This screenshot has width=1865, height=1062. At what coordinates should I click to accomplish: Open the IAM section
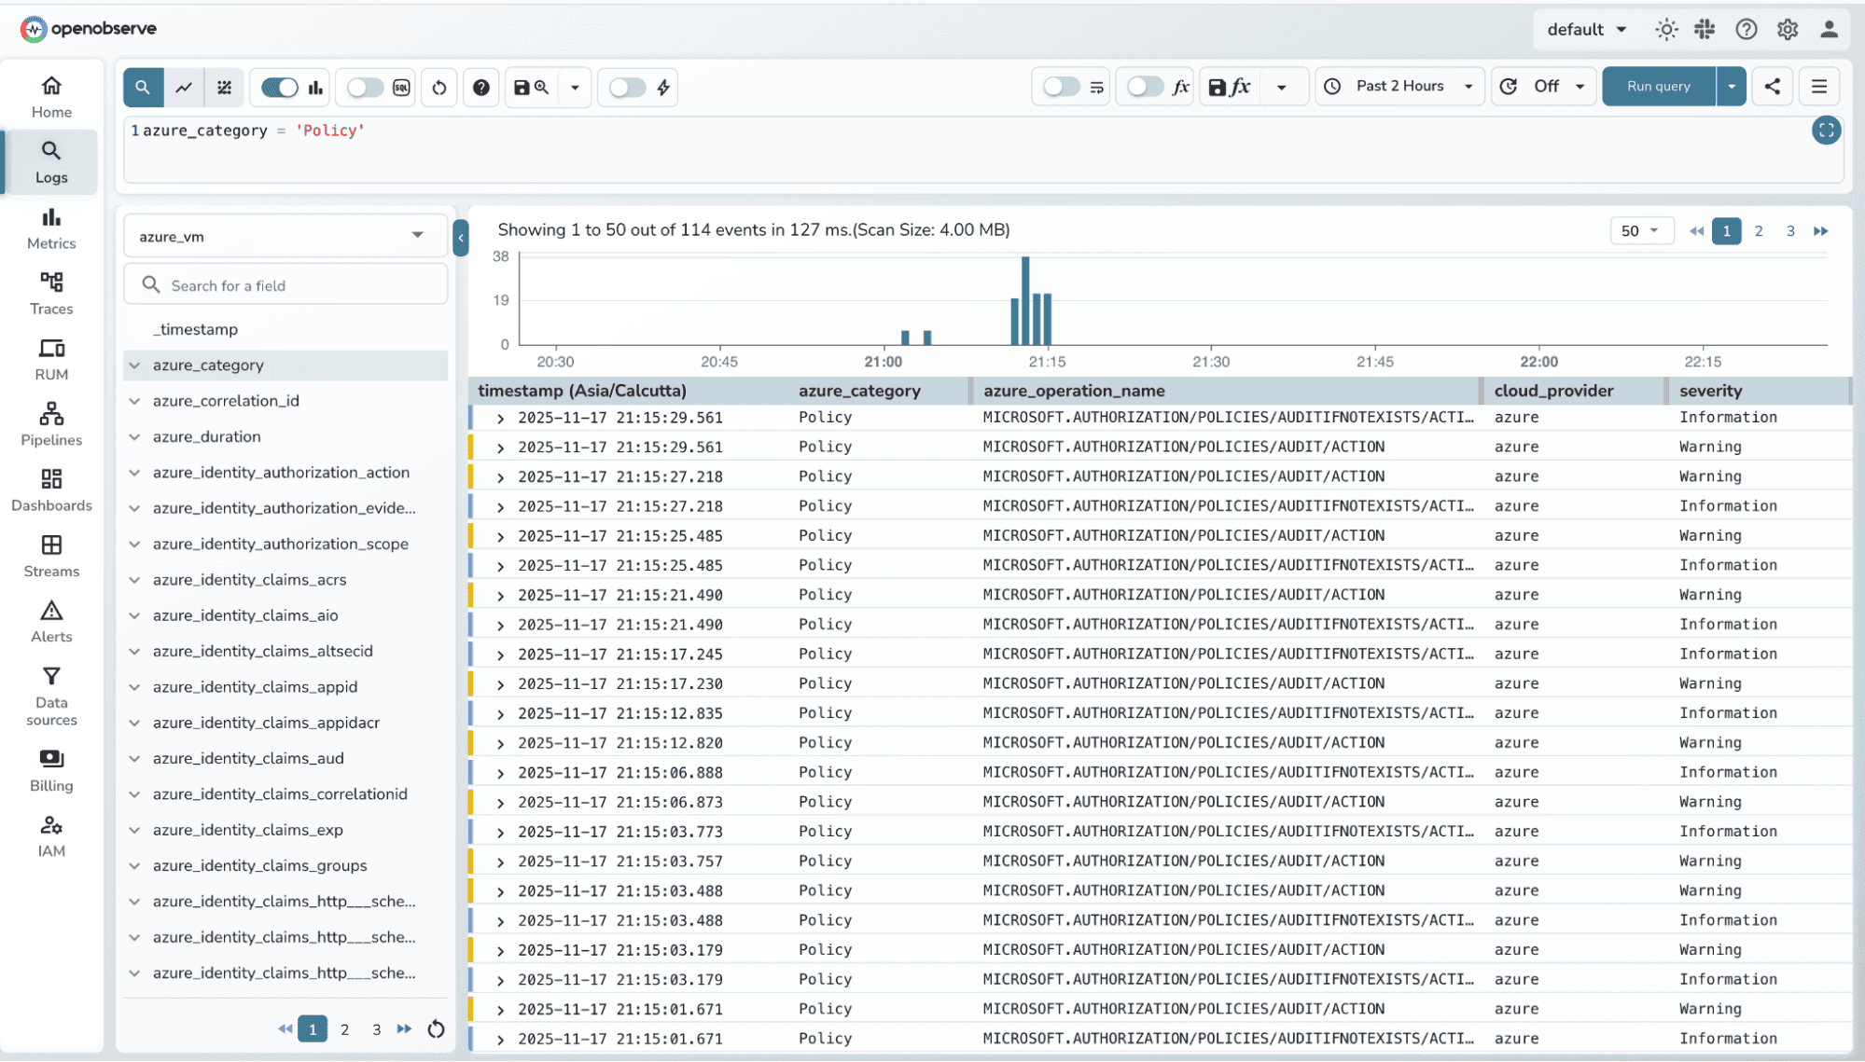(x=50, y=833)
